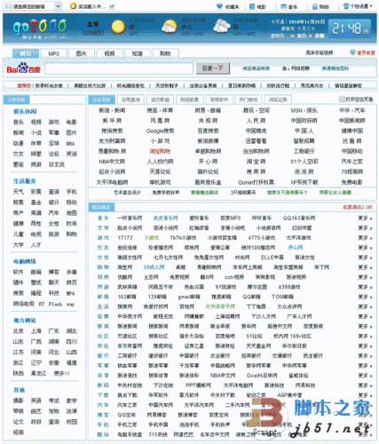The image size is (379, 444).
Task: Select the MP3 search tab
Action: click(53, 53)
